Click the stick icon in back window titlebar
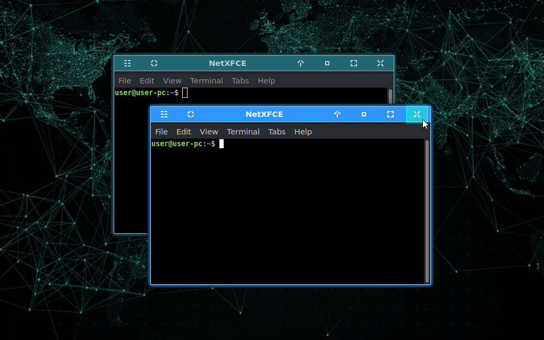Image resolution: width=544 pixels, height=340 pixels. pyautogui.click(x=154, y=63)
